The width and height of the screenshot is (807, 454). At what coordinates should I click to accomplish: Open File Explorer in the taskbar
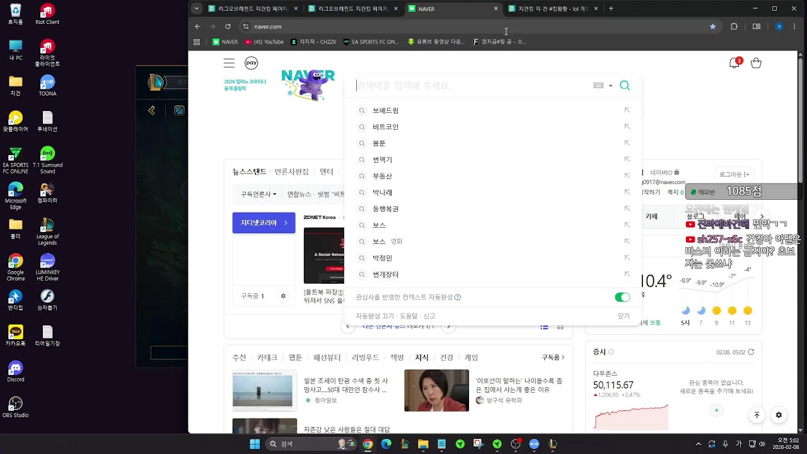point(423,444)
